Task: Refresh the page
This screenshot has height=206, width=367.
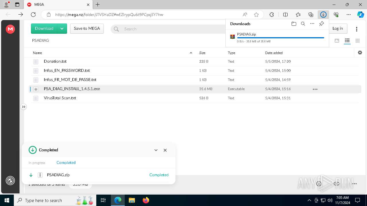Action: pos(33,15)
